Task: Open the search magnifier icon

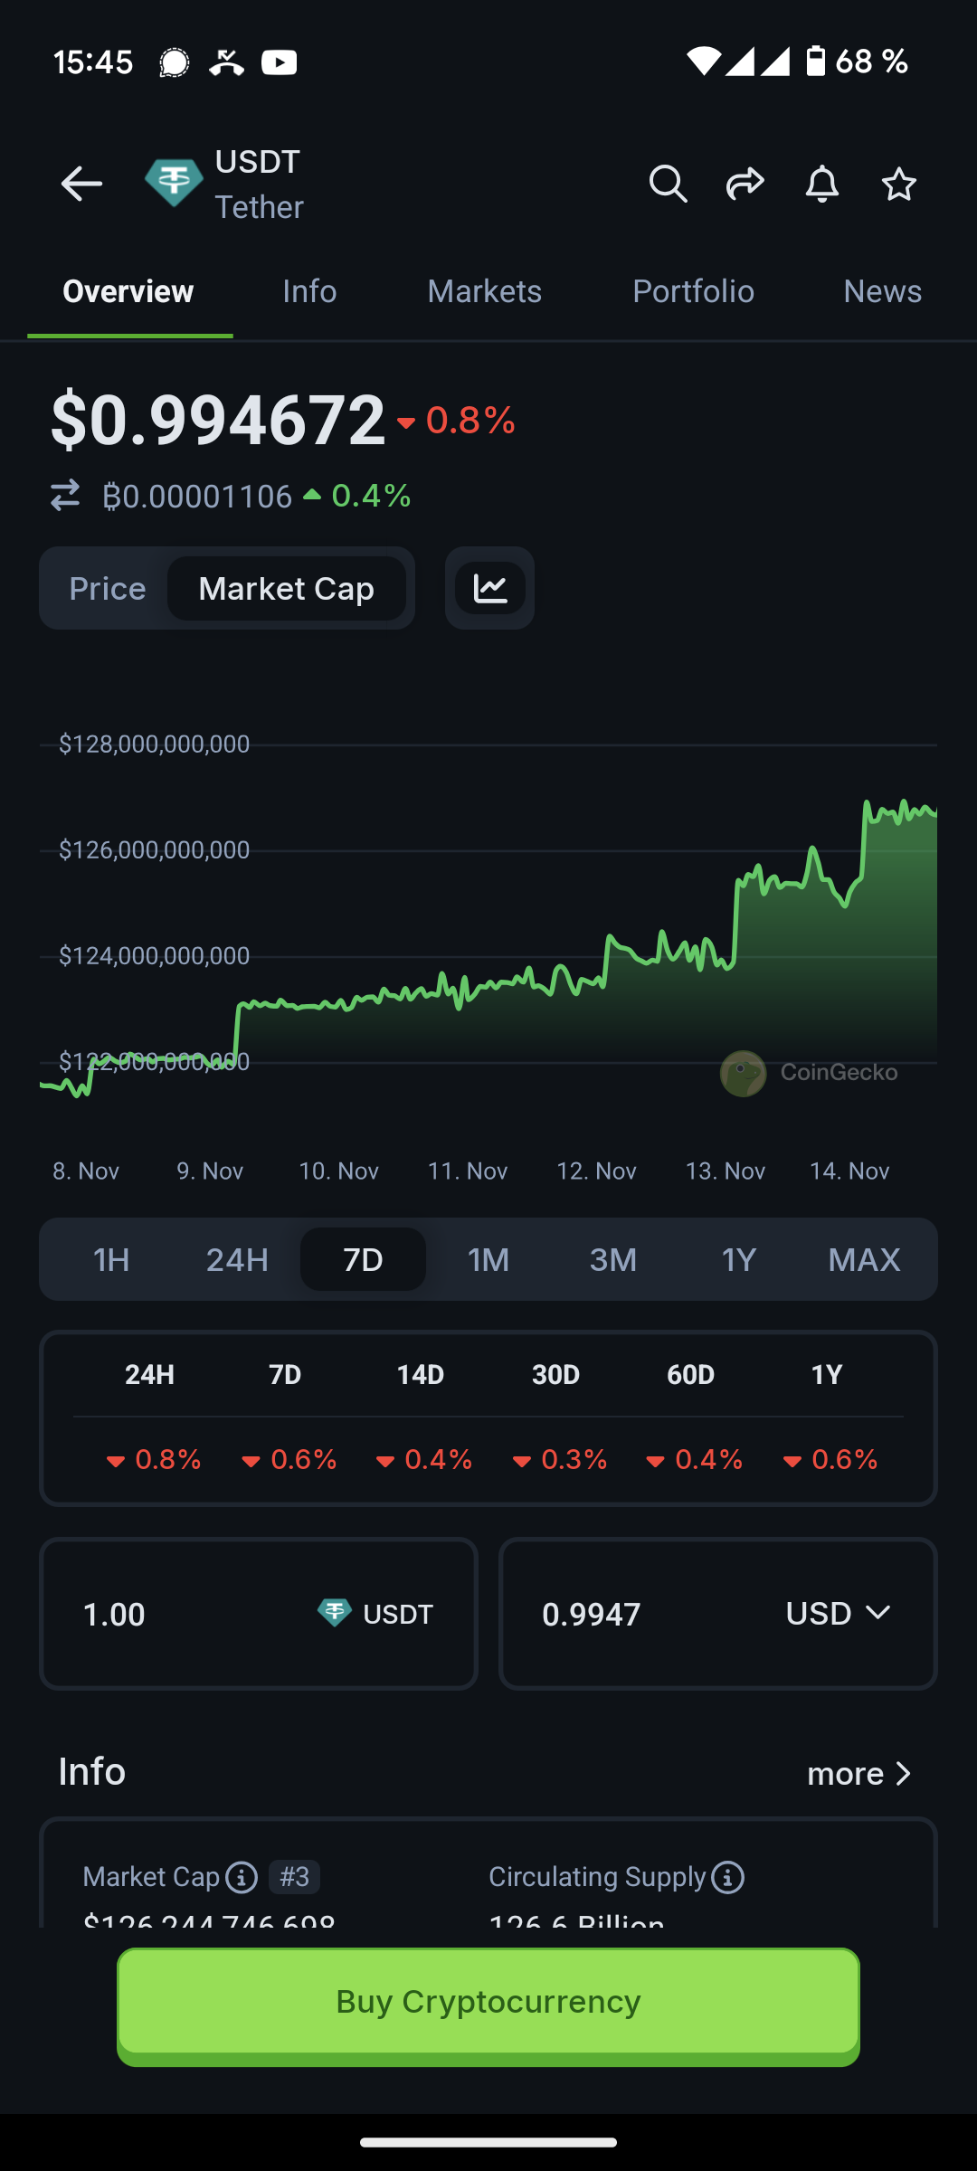Action: click(x=668, y=185)
